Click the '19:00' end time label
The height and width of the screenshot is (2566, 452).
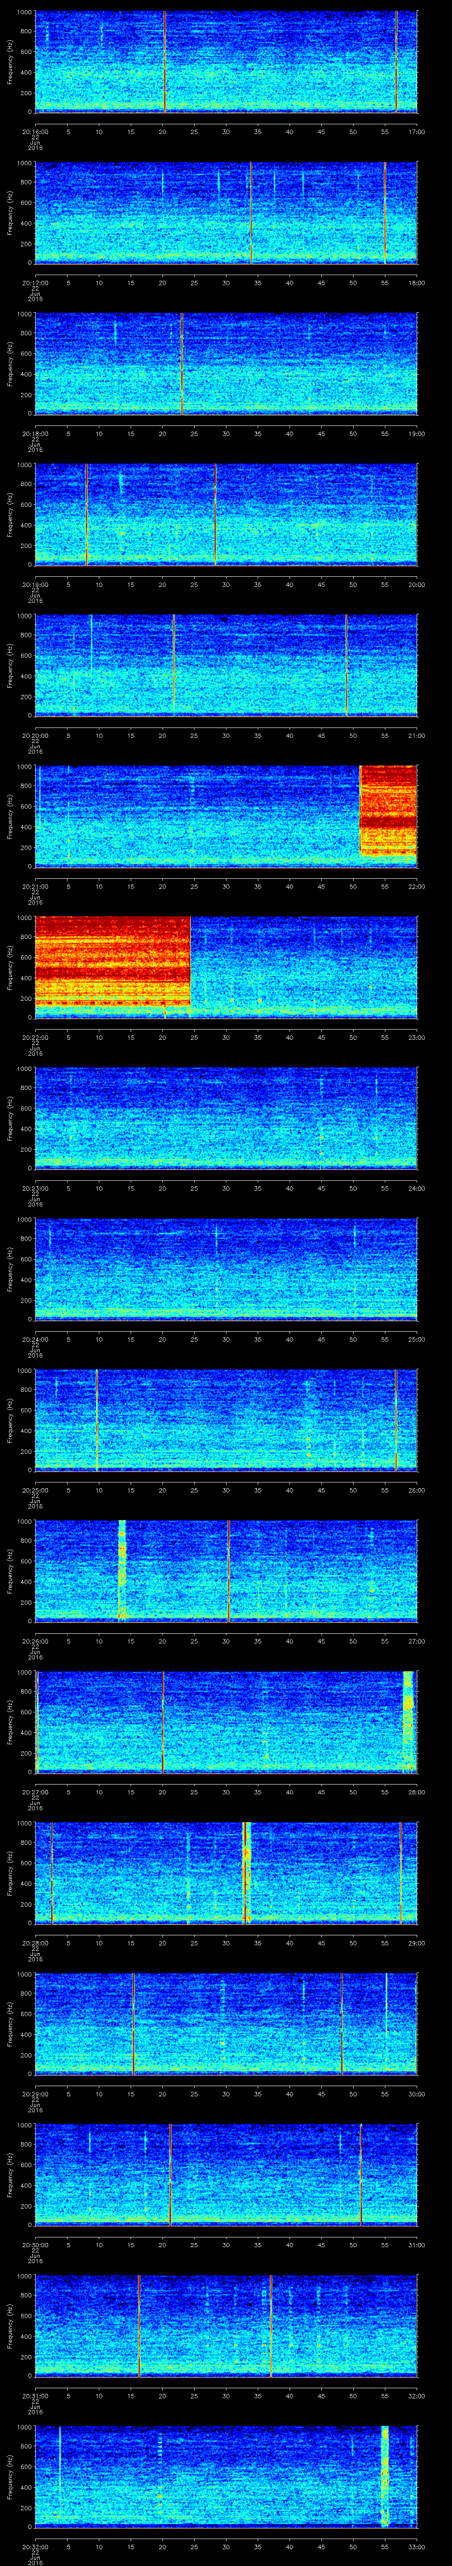coord(416,433)
